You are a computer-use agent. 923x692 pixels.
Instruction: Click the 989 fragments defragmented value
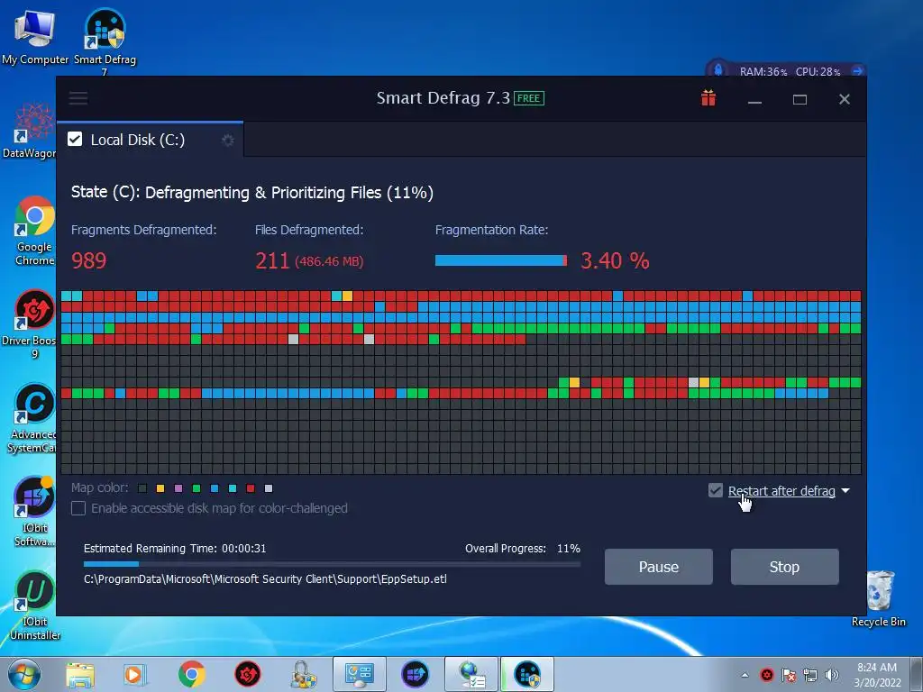pos(89,260)
